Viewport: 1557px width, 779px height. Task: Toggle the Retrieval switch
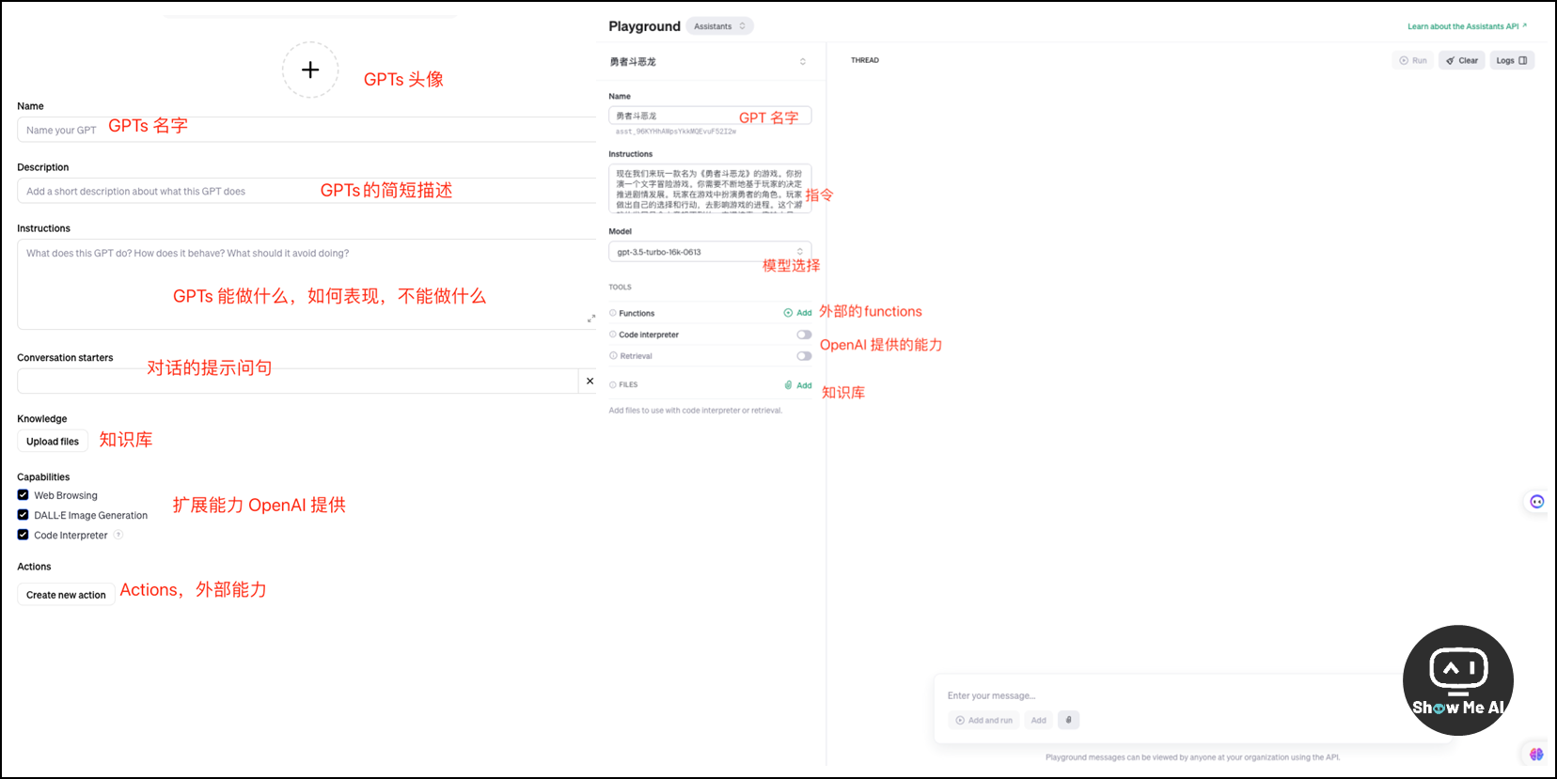[x=804, y=356]
